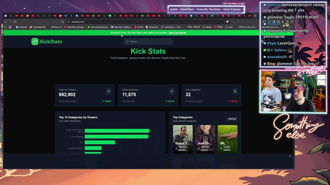This screenshot has width=330, height=185.
Task: Reload the kickstats.com page
Action: point(15,22)
